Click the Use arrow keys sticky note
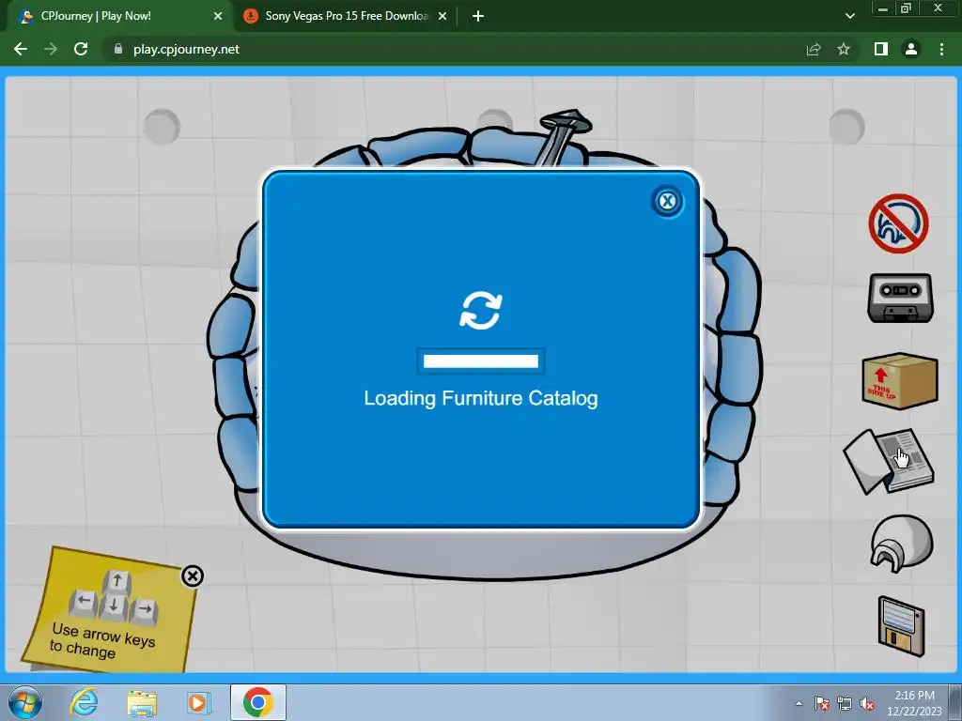This screenshot has width=962, height=721. point(111,610)
